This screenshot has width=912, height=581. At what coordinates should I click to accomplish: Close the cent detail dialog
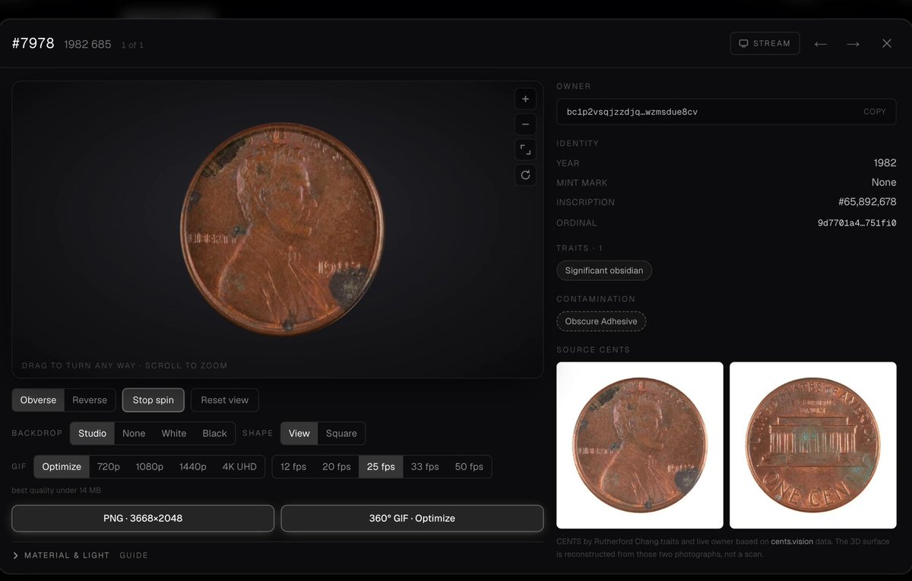coord(887,43)
